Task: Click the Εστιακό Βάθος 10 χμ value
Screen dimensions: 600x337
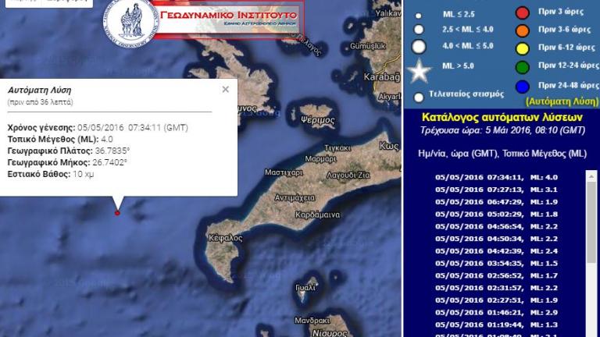Action: (x=84, y=174)
